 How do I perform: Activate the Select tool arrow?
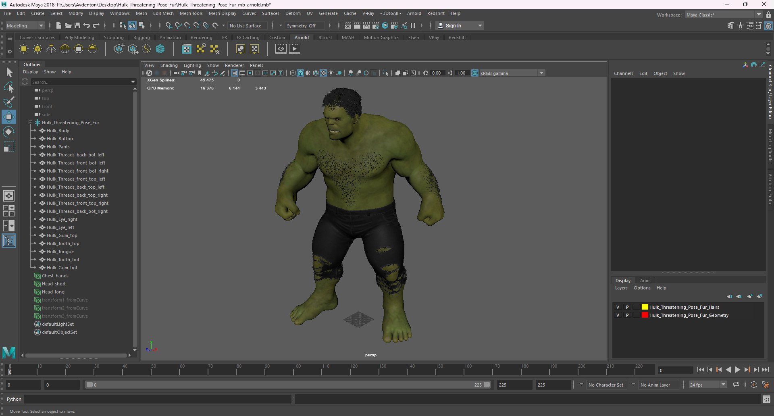[x=9, y=73]
